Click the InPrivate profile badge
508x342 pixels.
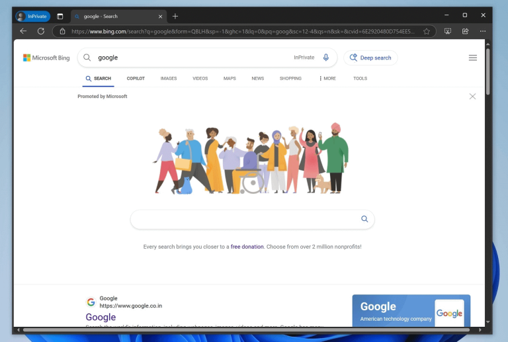click(33, 16)
